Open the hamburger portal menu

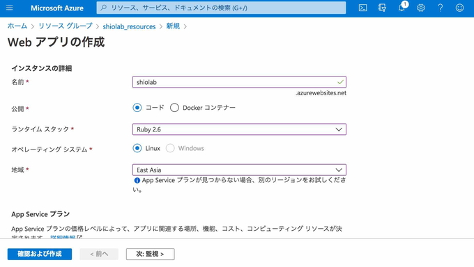click(x=9, y=8)
